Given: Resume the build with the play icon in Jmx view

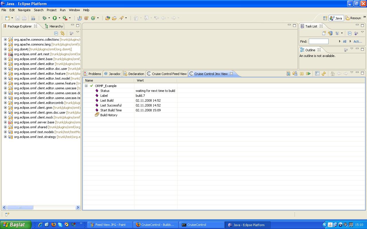Looking at the screenshot, I should pos(308,74).
